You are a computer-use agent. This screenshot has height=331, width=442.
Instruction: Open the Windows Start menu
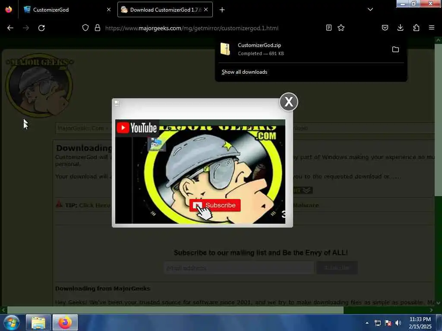[x=12, y=322]
